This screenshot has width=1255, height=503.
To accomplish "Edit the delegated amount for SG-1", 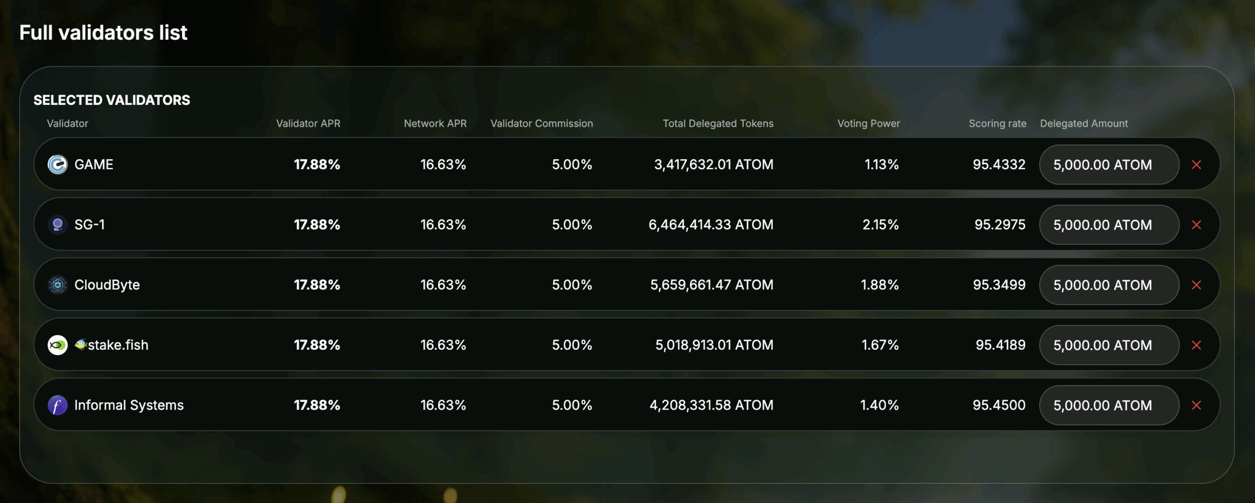I will (x=1109, y=225).
